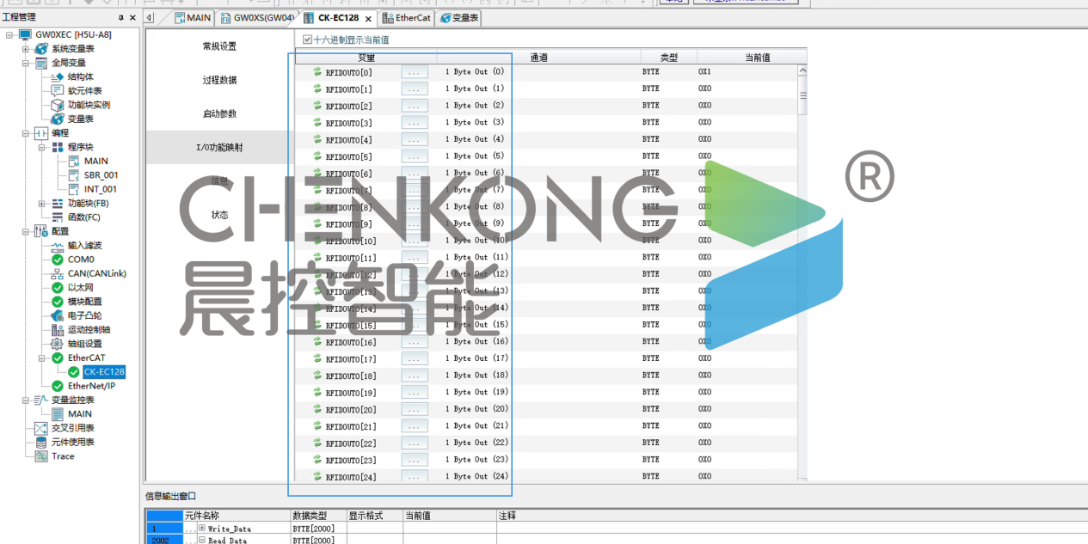Expand the Write_Data row in output window
1088x544 pixels.
[202, 529]
